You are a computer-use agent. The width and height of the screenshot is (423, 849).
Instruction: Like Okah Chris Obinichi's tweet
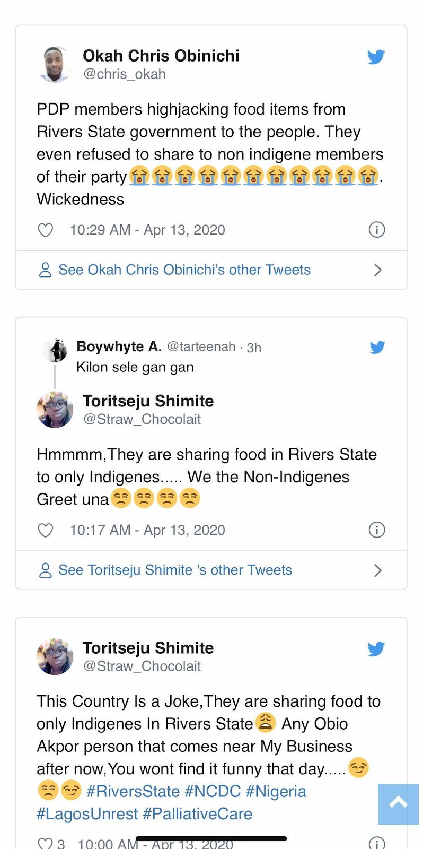tap(46, 230)
